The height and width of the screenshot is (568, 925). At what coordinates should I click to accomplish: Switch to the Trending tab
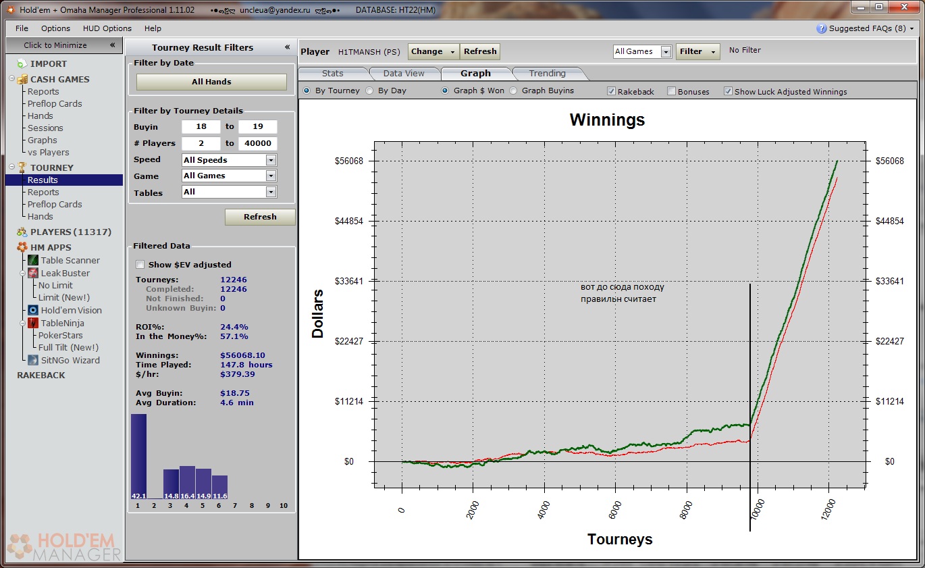coord(548,73)
